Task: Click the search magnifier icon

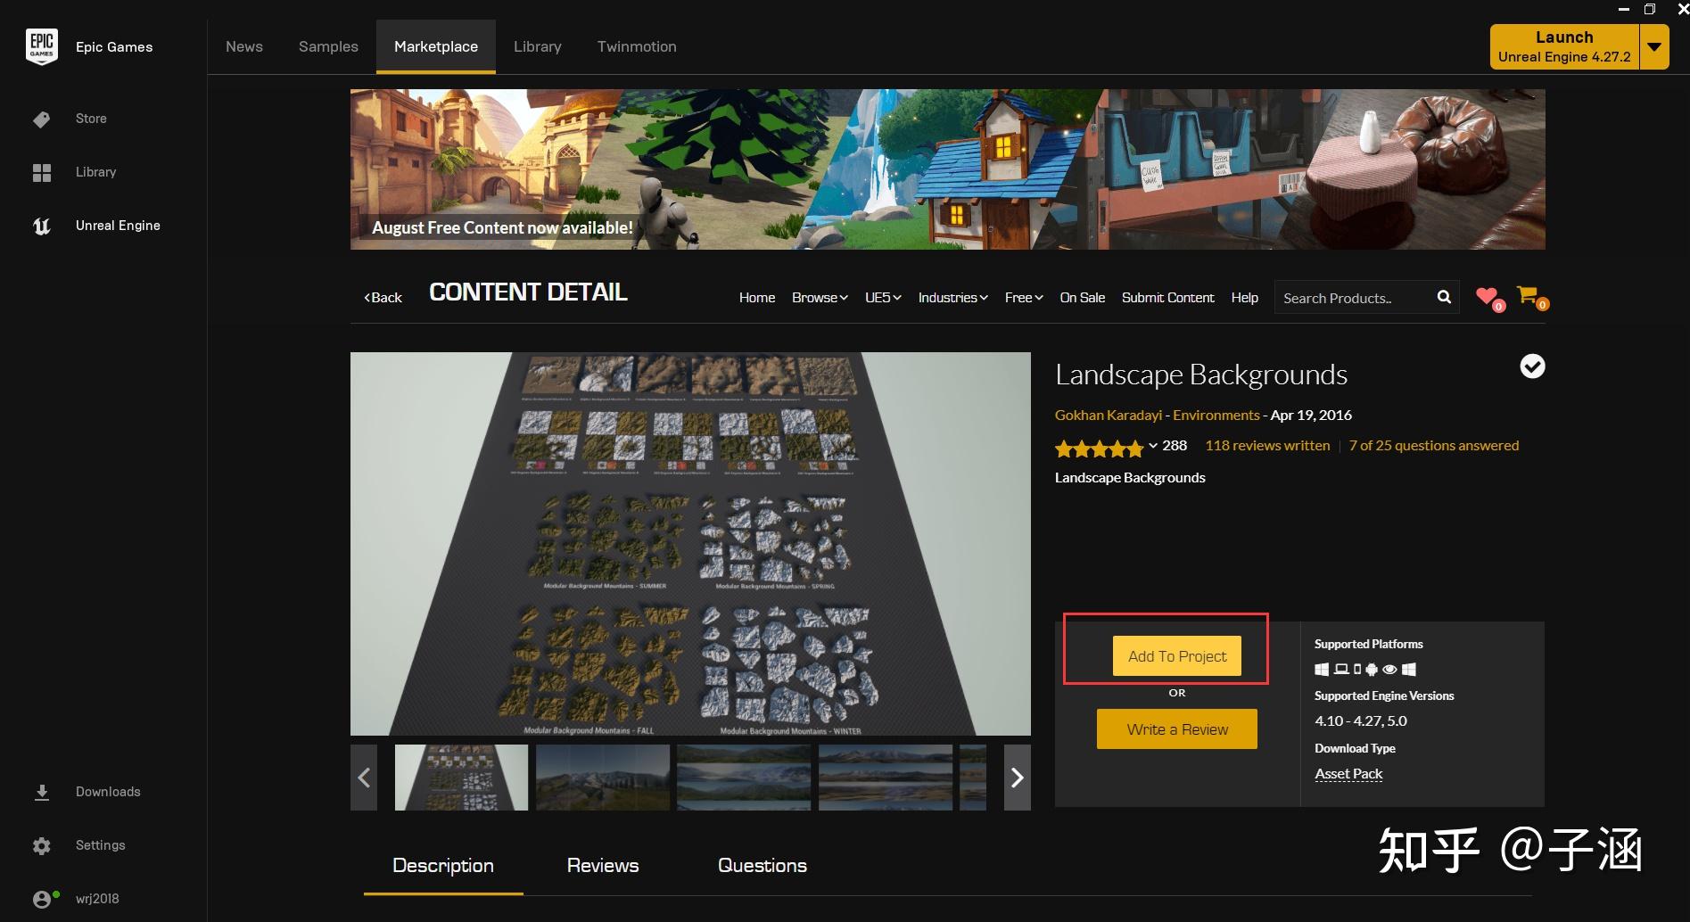Action: [x=1444, y=297]
